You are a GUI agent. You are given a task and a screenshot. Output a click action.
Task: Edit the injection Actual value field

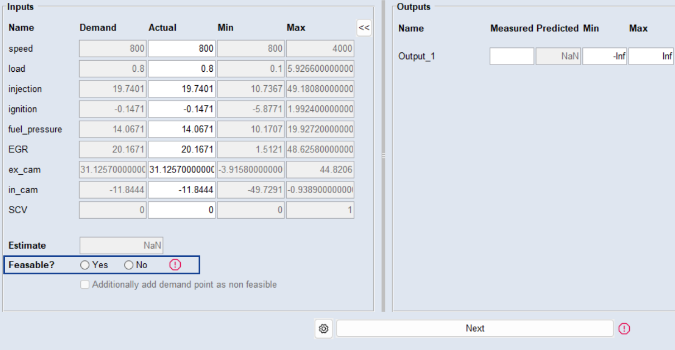182,89
